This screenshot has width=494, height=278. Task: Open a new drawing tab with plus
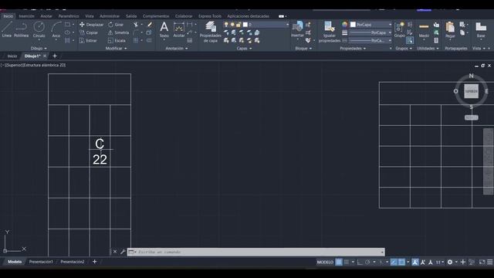coord(55,56)
